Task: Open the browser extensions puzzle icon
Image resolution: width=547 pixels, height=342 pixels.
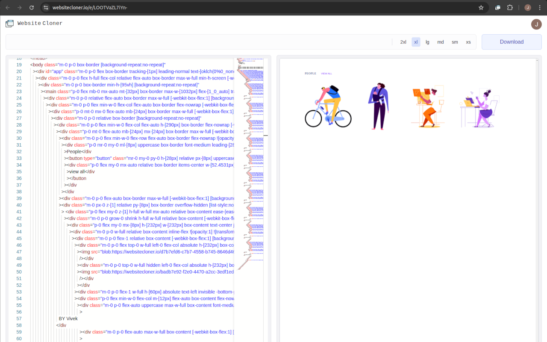Action: [x=510, y=7]
